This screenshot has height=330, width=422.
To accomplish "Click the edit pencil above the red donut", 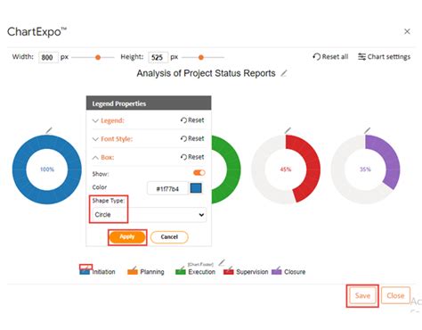I will click(x=288, y=130).
